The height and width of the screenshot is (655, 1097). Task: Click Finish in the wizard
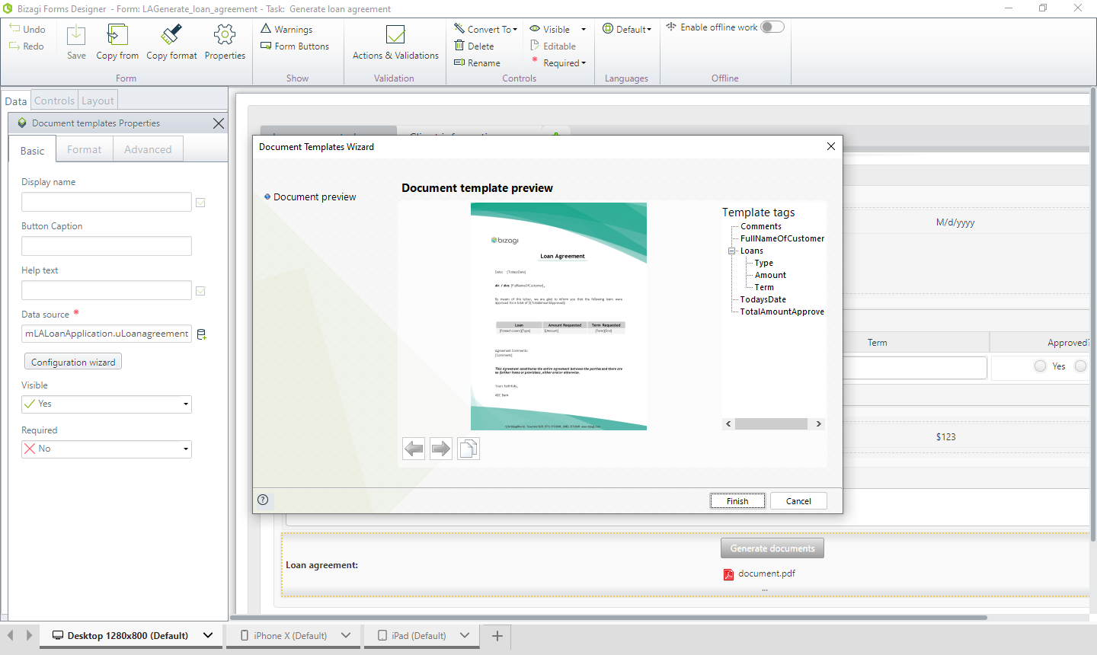[x=737, y=501]
